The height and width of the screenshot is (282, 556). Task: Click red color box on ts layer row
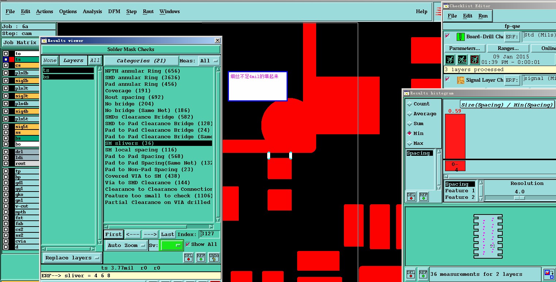[12, 59]
